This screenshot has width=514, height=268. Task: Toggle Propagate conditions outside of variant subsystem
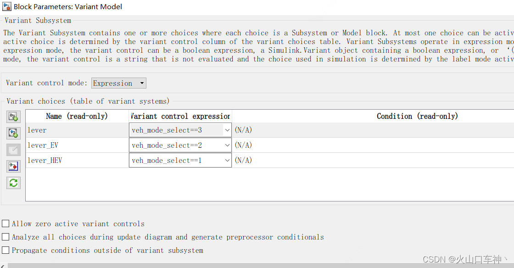click(x=6, y=250)
